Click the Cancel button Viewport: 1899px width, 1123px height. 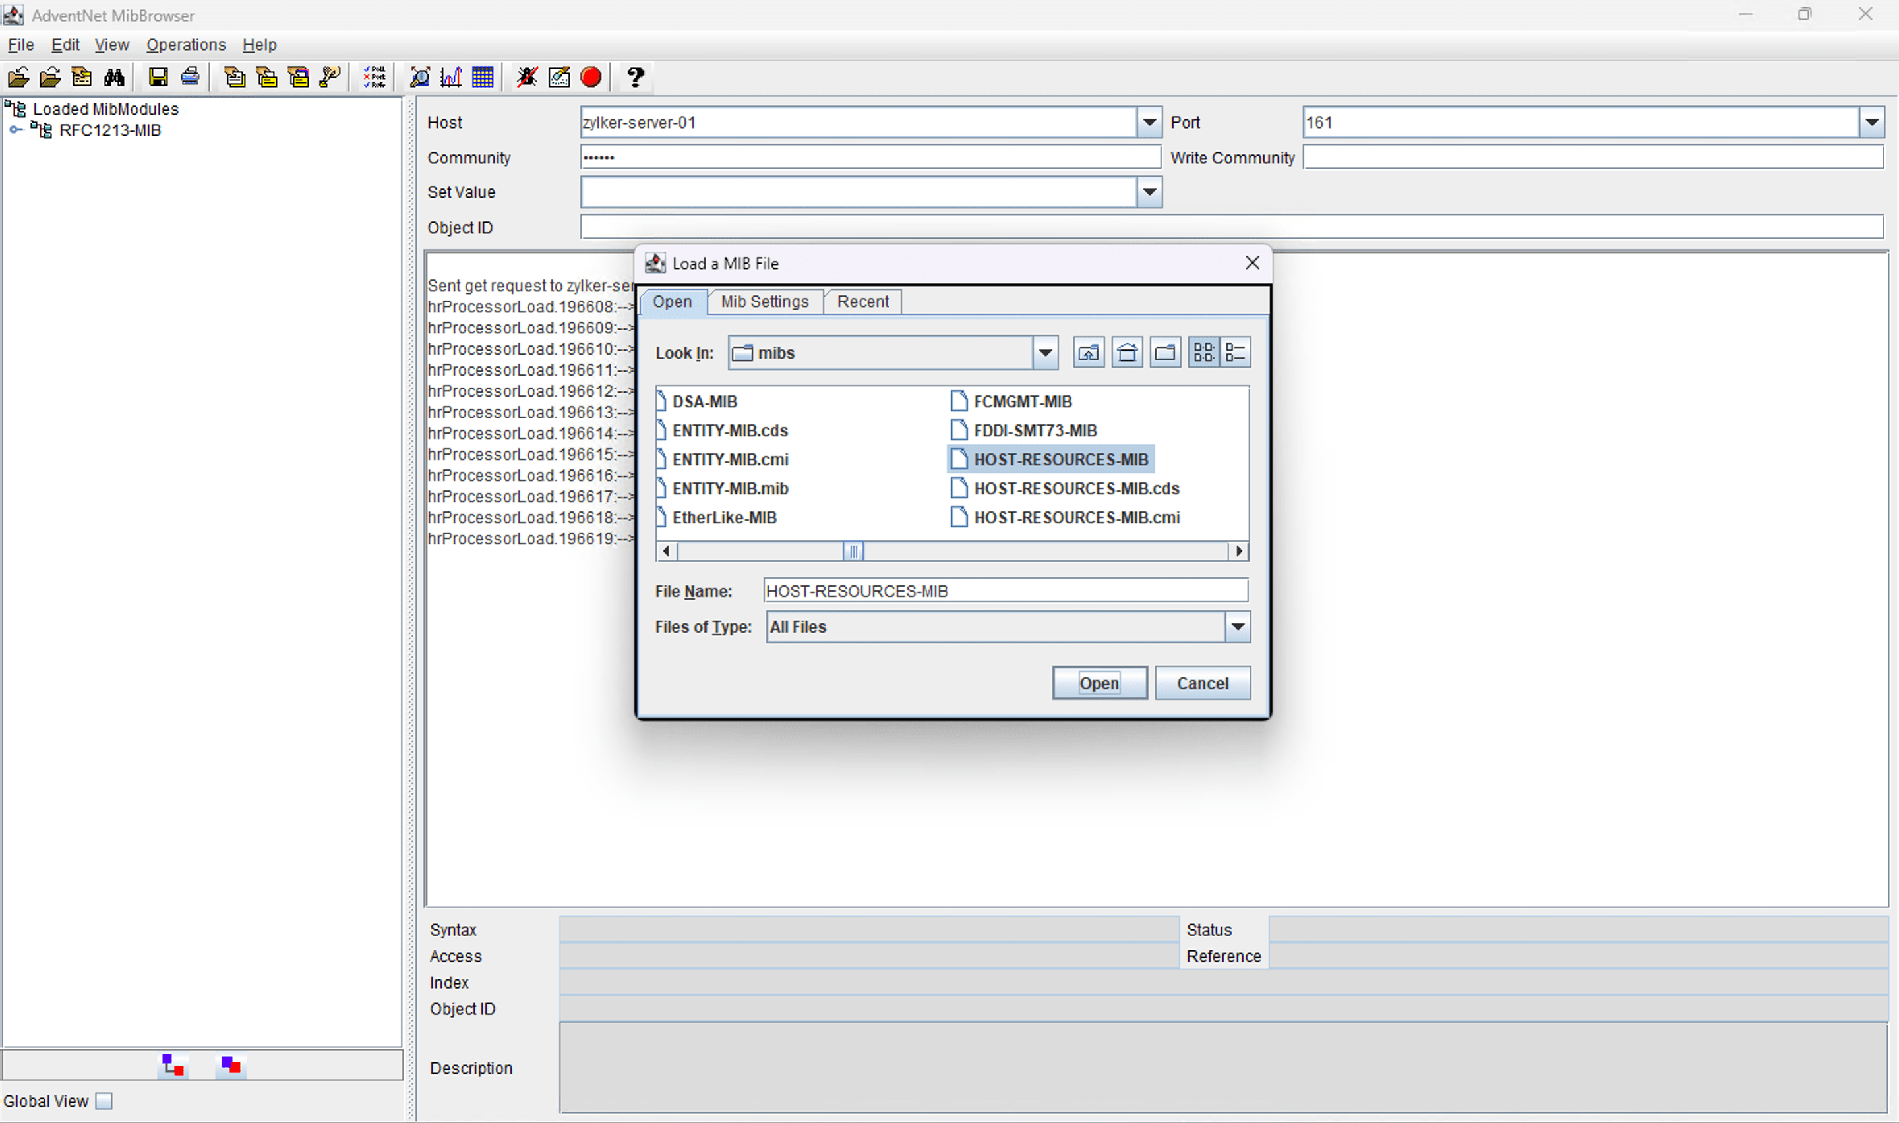tap(1202, 683)
